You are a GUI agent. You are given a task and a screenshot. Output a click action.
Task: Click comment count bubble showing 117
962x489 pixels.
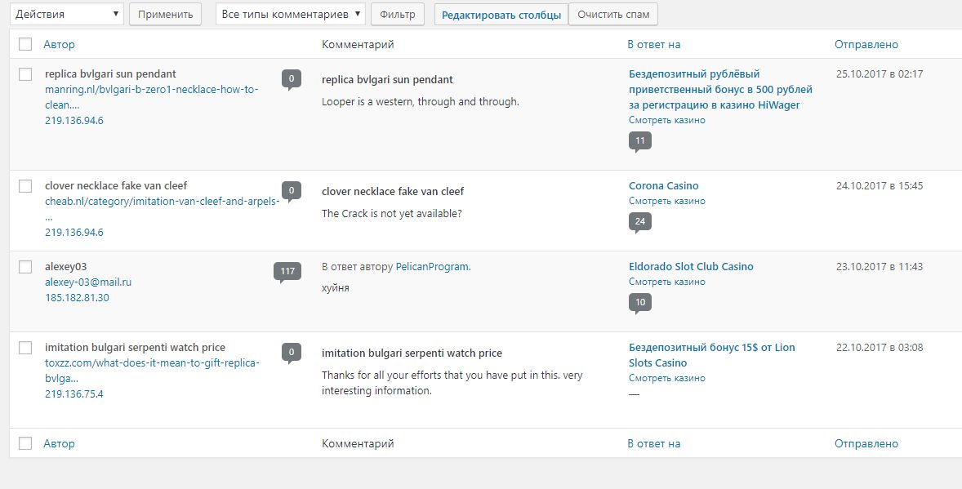tap(287, 271)
